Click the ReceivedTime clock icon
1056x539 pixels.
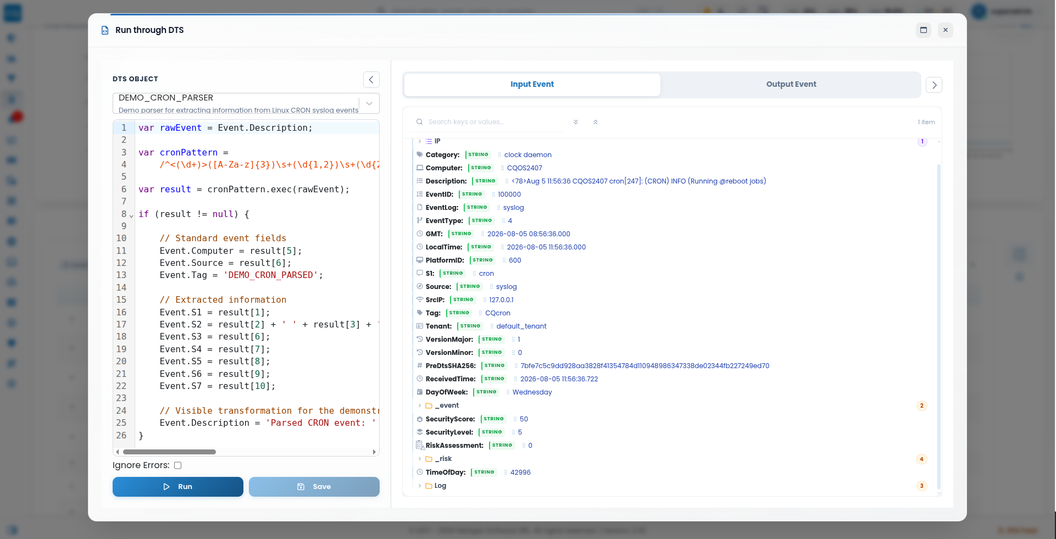pos(420,379)
